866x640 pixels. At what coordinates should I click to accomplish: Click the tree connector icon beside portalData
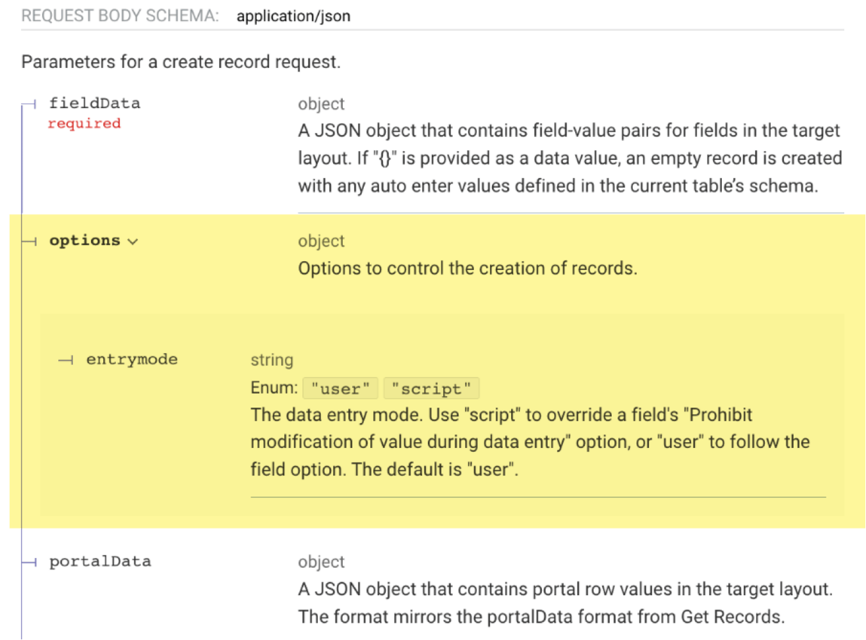(29, 563)
